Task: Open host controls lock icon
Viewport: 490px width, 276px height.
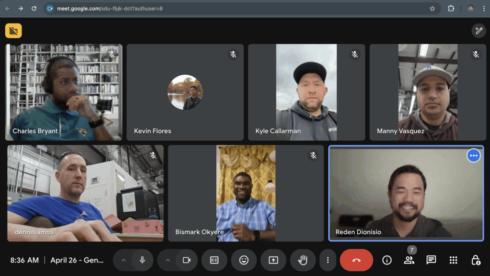Action: coord(476,260)
